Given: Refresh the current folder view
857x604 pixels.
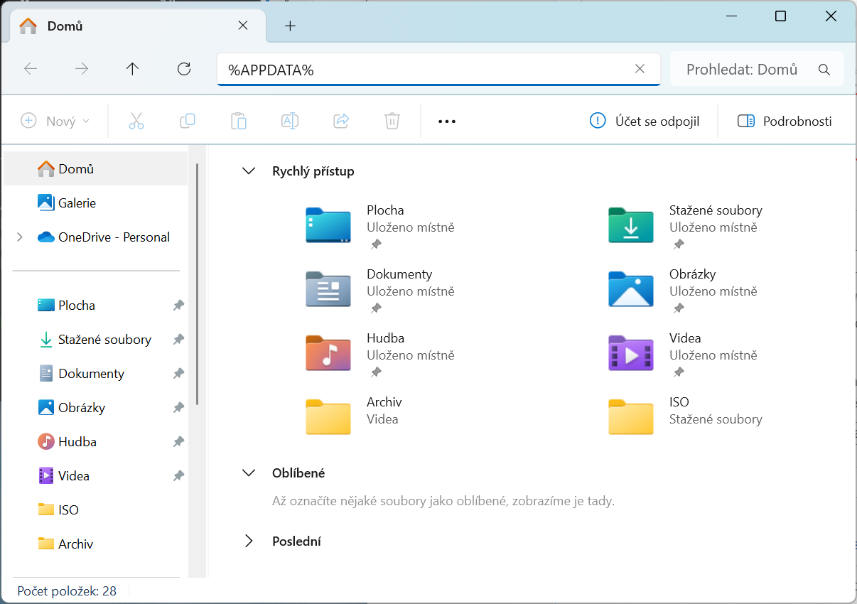Looking at the screenshot, I should pyautogui.click(x=184, y=69).
